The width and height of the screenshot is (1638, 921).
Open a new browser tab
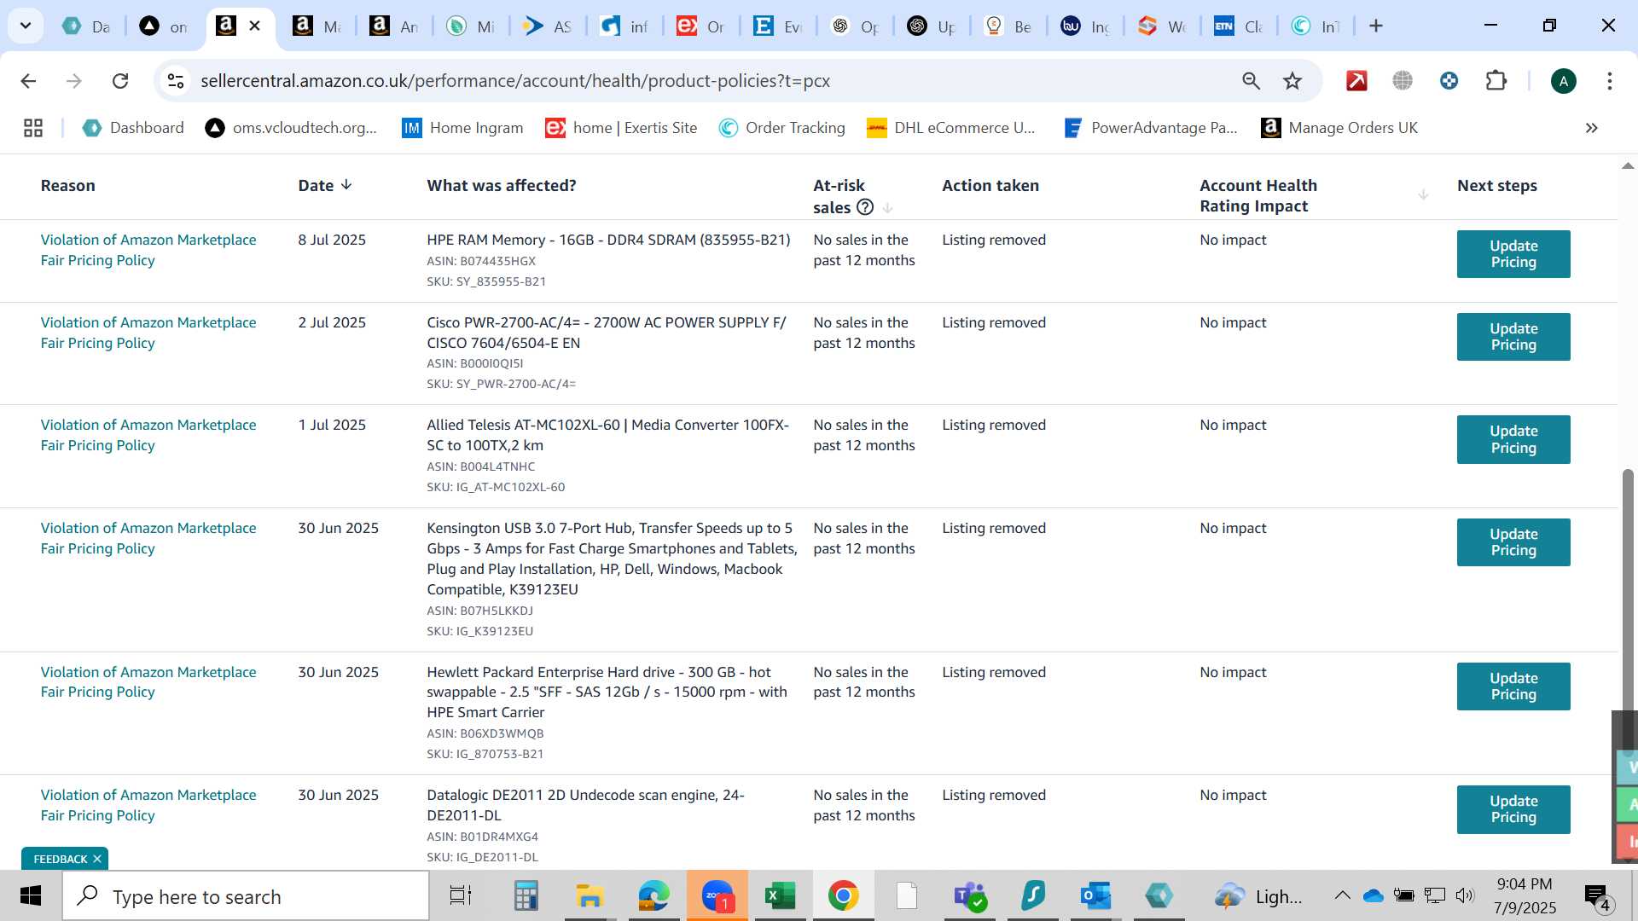click(x=1375, y=26)
